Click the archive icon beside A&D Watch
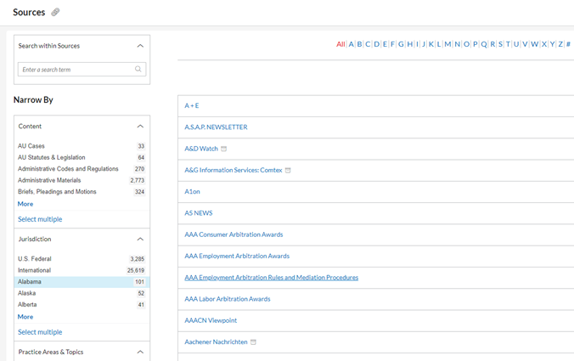This screenshot has width=574, height=361. pyautogui.click(x=224, y=149)
